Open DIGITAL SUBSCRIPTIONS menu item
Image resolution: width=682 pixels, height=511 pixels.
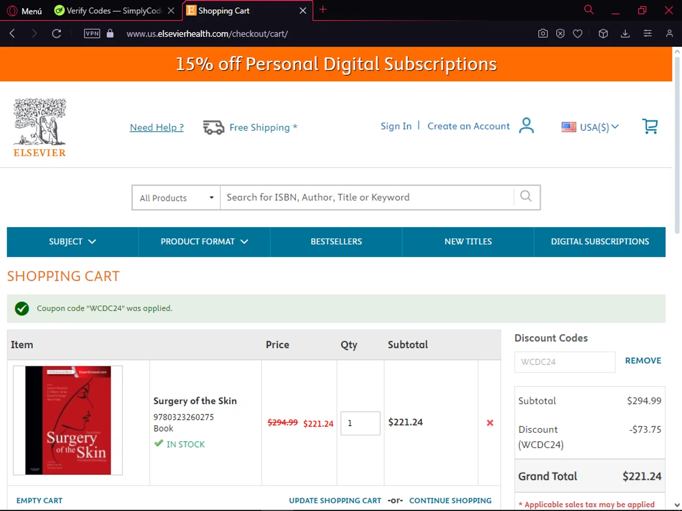600,242
